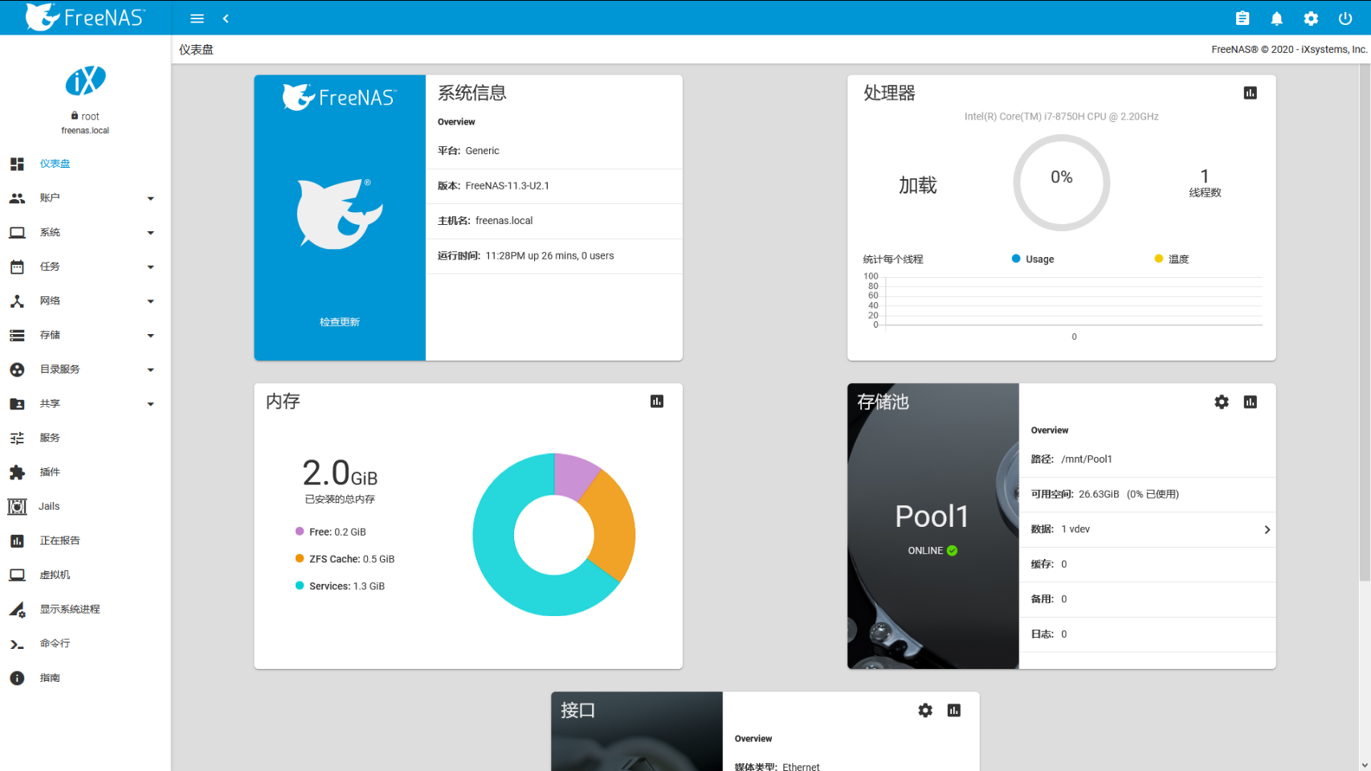Expand the 任务 tasks menu arrow

(150, 267)
